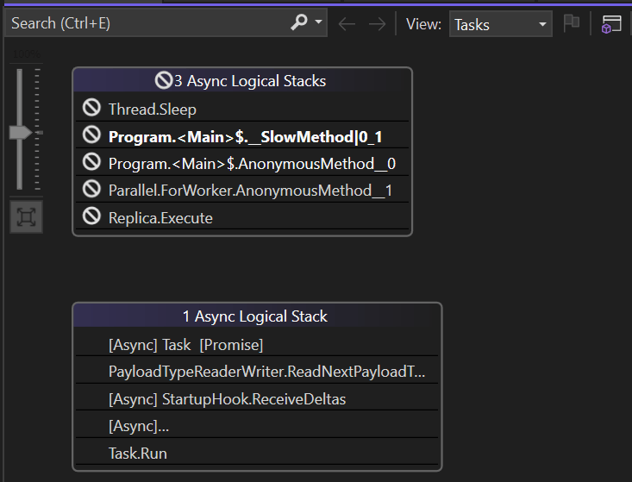The height and width of the screenshot is (482, 632).
Task: Click the back navigation arrow
Action: [347, 24]
